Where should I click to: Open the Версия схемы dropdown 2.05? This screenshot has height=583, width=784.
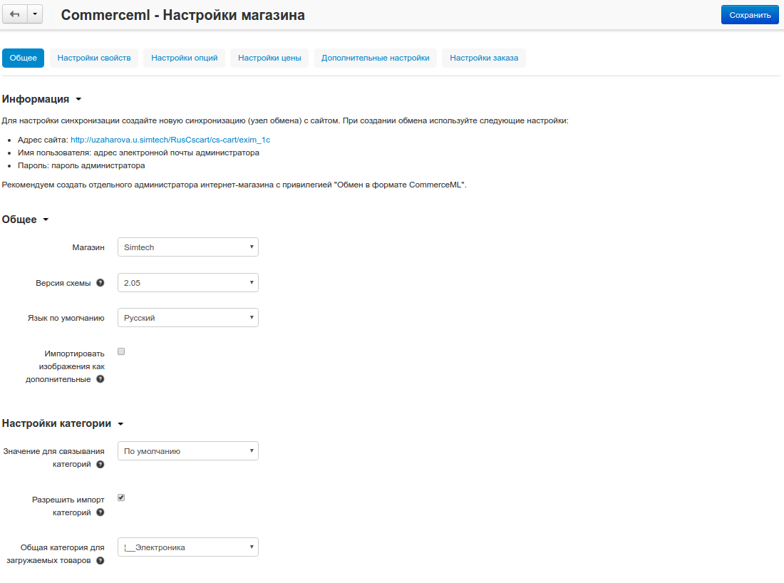click(188, 282)
